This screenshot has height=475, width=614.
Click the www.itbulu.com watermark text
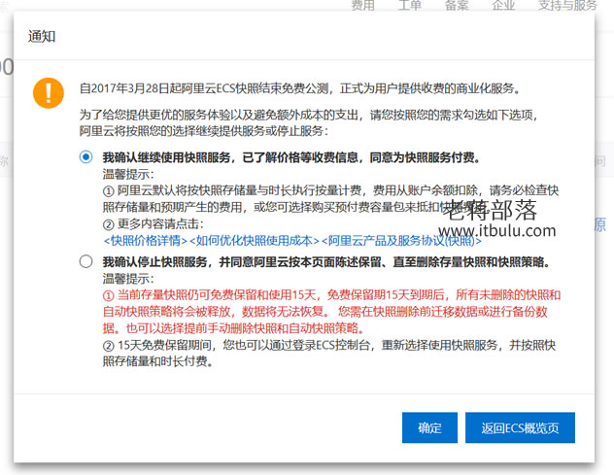pyautogui.click(x=496, y=230)
